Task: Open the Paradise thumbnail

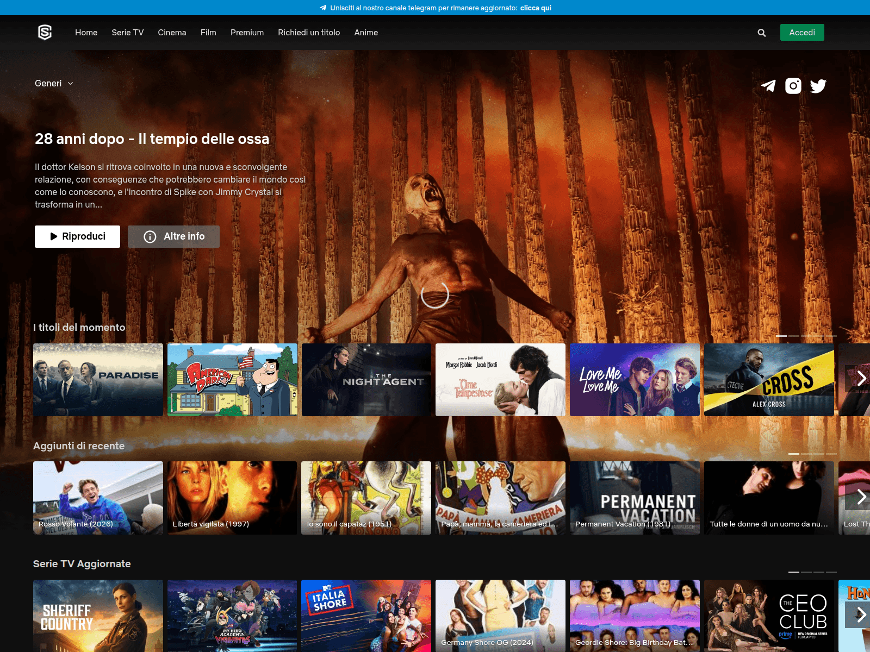Action: (x=98, y=379)
